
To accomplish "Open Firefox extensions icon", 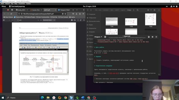I will click(x=80, y=14).
